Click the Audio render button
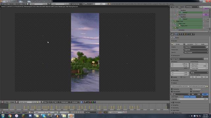 (202, 44)
